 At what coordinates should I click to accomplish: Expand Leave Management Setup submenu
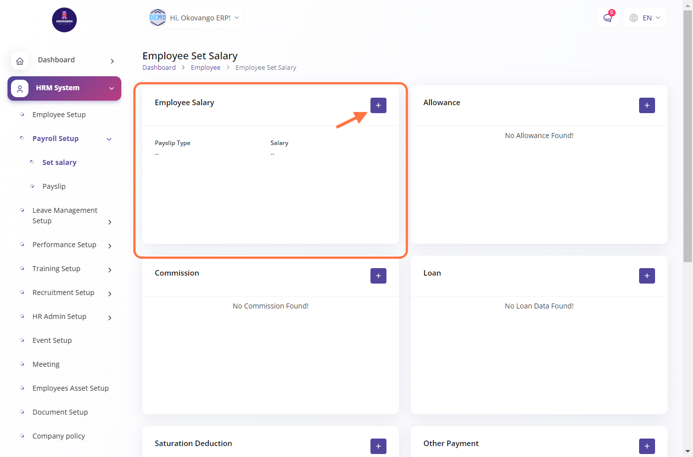109,222
